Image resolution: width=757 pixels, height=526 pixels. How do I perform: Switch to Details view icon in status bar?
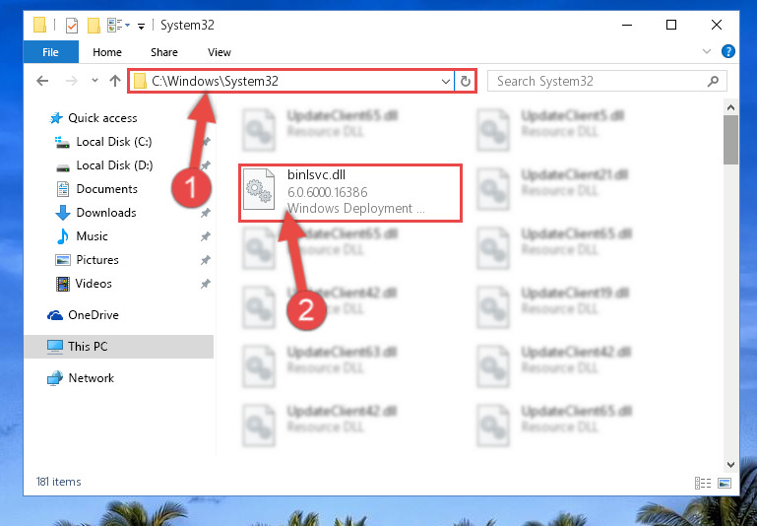[703, 483]
